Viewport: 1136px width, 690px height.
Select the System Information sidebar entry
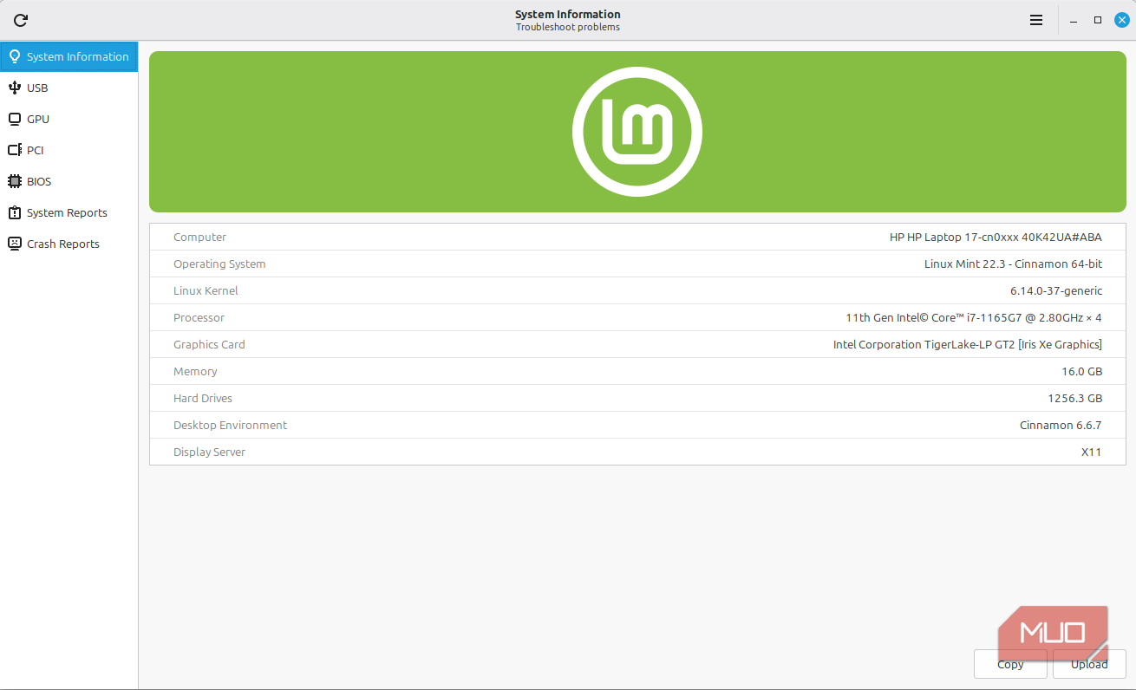[69, 56]
